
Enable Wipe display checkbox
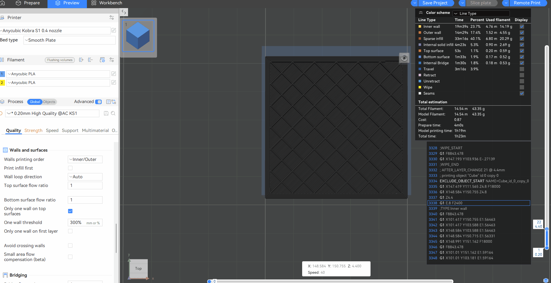click(x=522, y=87)
